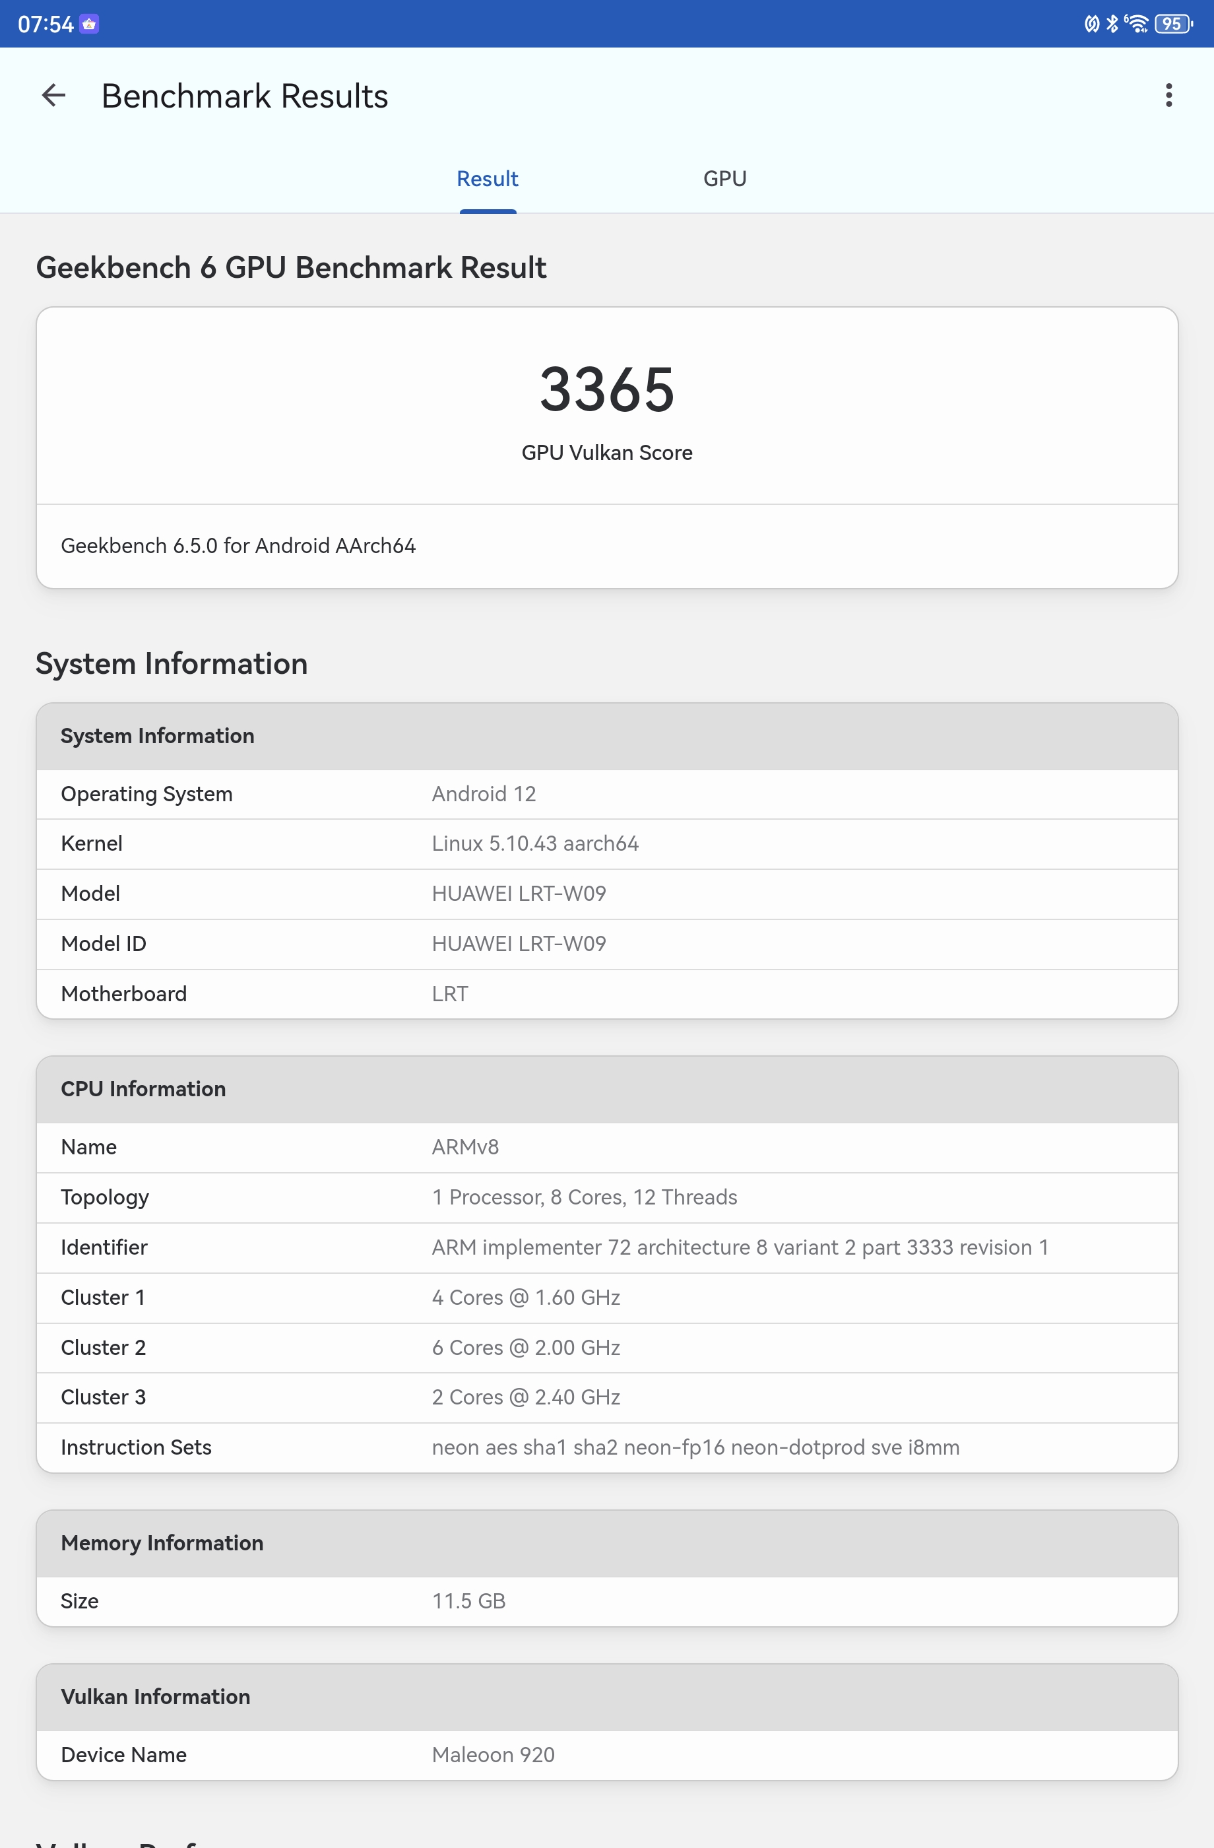Tap the Bluetooth status icon
The height and width of the screenshot is (1848, 1214).
pos(1112,24)
